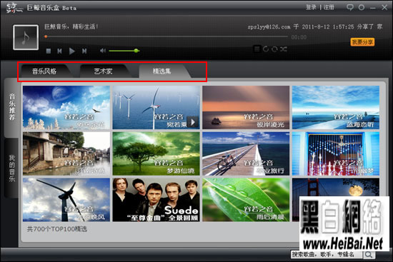Click the 共700个TOP100精选 count text
393x262 pixels.
(x=57, y=229)
